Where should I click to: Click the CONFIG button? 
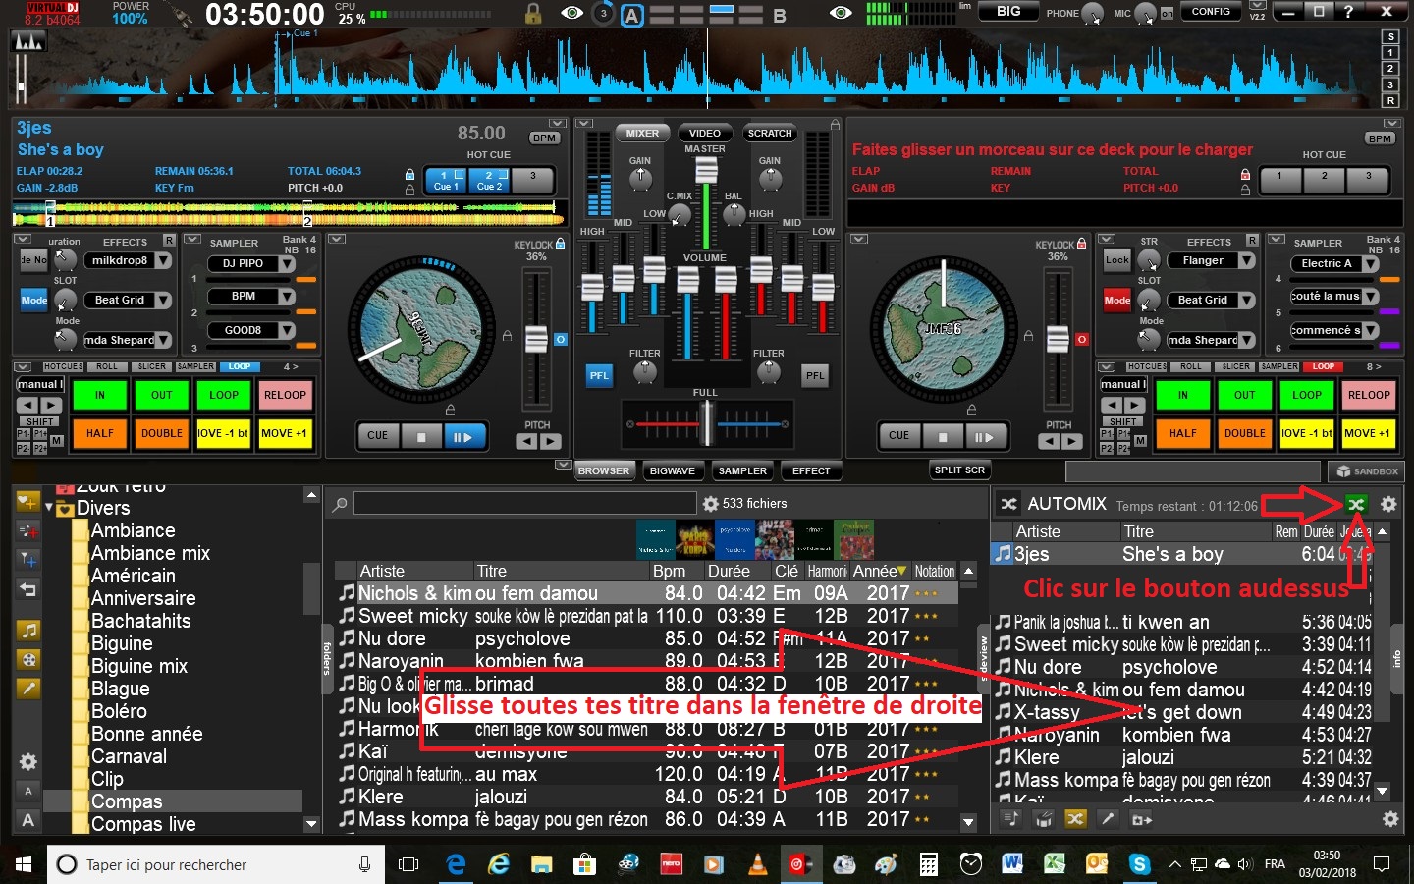pos(1211,12)
